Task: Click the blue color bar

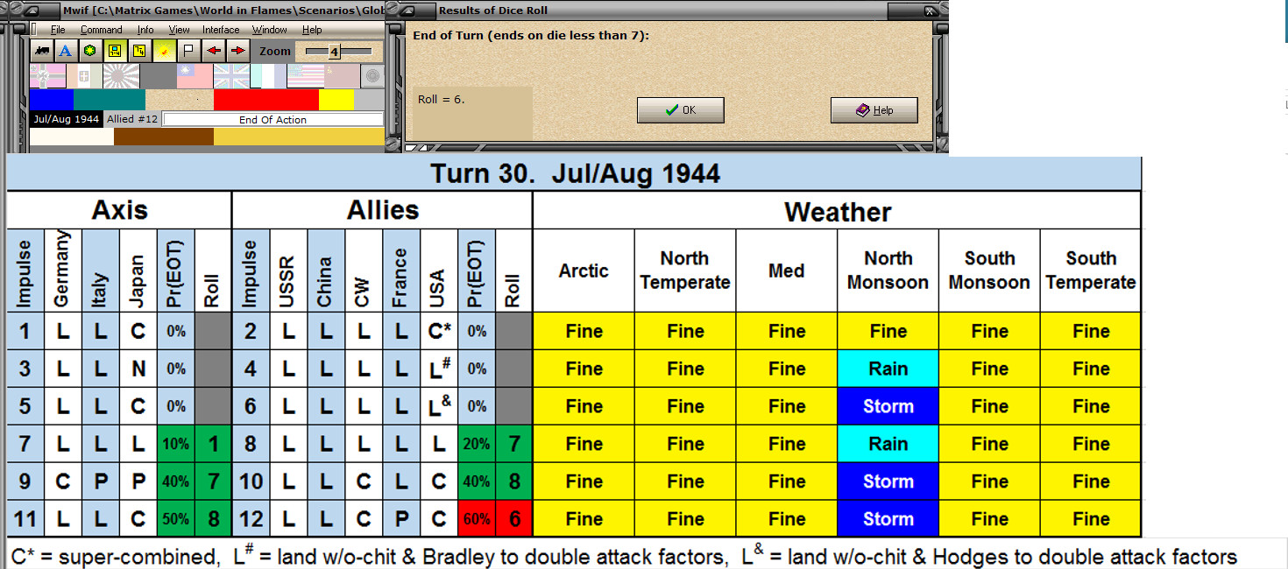Action: click(52, 100)
